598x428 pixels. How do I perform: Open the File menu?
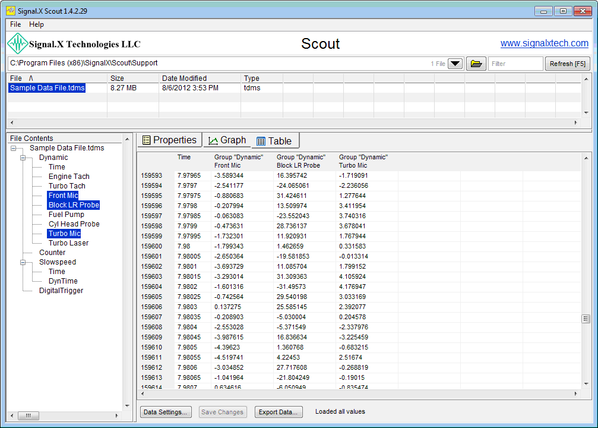15,24
